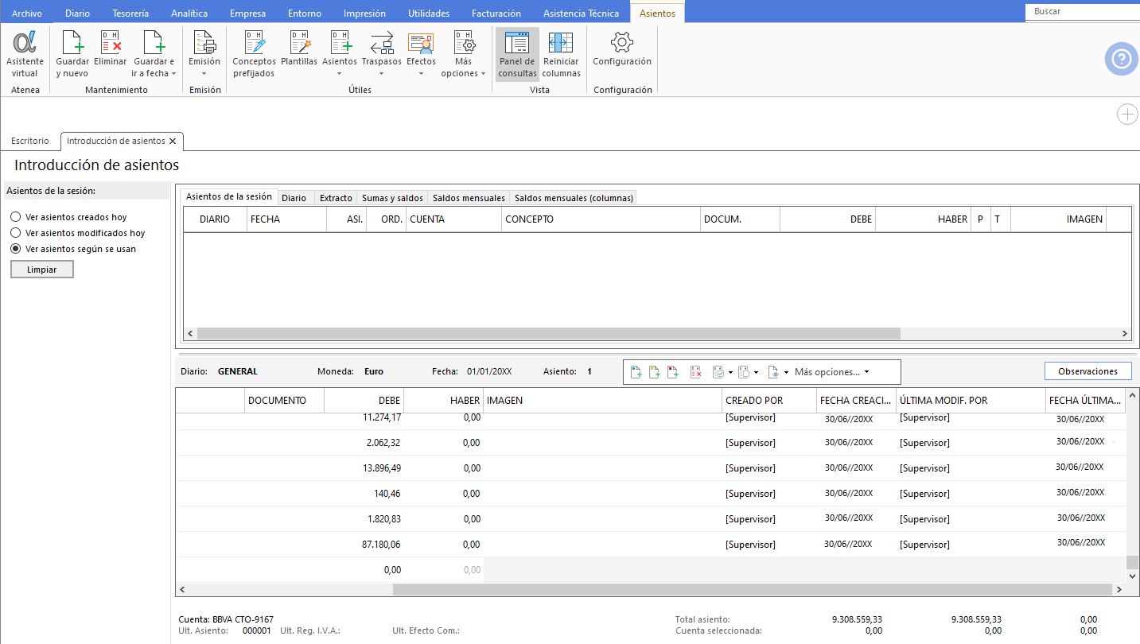Open the Tesorería ribbon tab

(x=130, y=14)
